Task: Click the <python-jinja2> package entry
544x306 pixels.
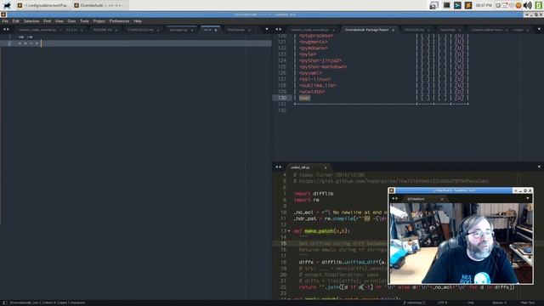Action: (320, 60)
